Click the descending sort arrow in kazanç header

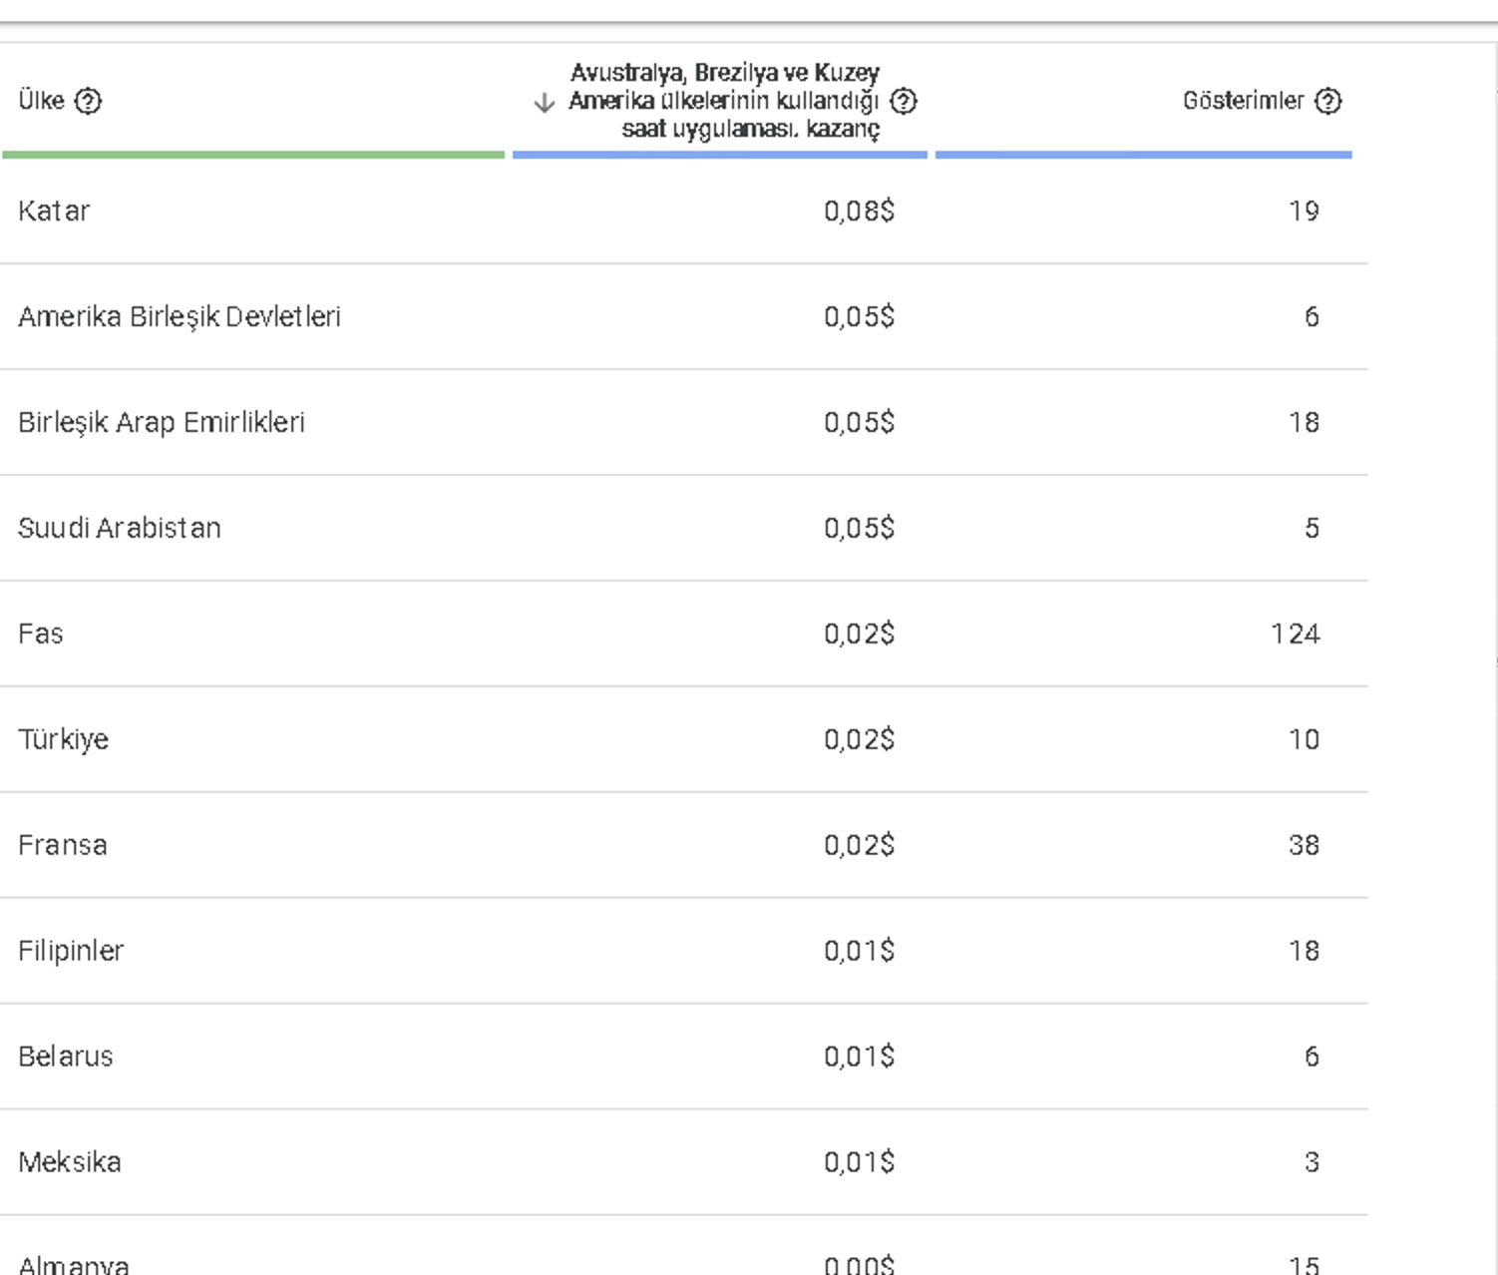pos(544,102)
